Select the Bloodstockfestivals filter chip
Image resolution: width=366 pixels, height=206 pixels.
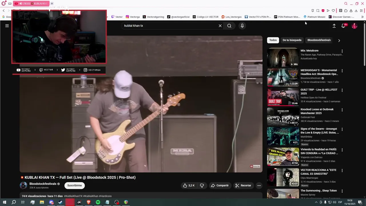point(319,40)
